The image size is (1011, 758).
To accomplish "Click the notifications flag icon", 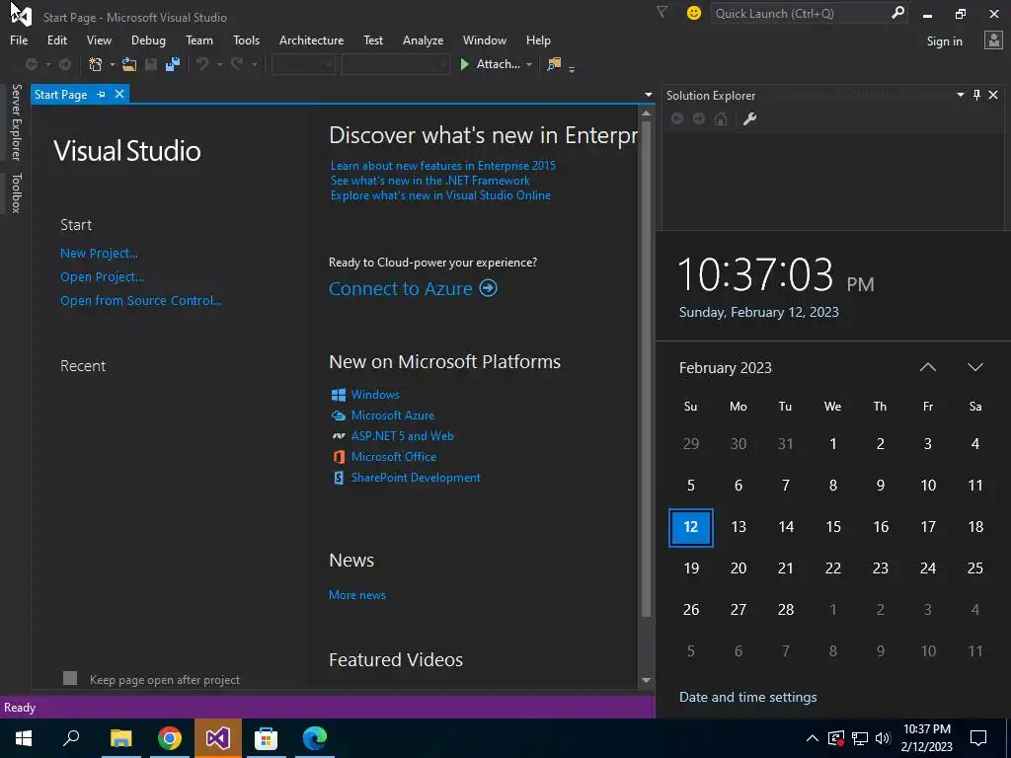I will [x=661, y=12].
